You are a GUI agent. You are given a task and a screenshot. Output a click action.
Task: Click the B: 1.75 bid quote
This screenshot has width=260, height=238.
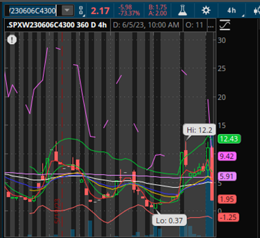coord(158,7)
